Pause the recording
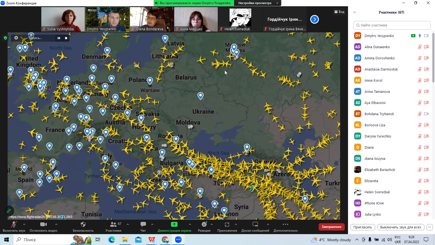 point(59,38)
